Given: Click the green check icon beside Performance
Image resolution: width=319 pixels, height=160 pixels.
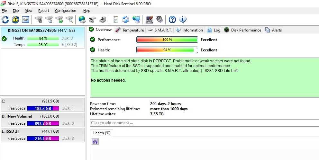Looking at the screenshot, I should pos(93,40).
